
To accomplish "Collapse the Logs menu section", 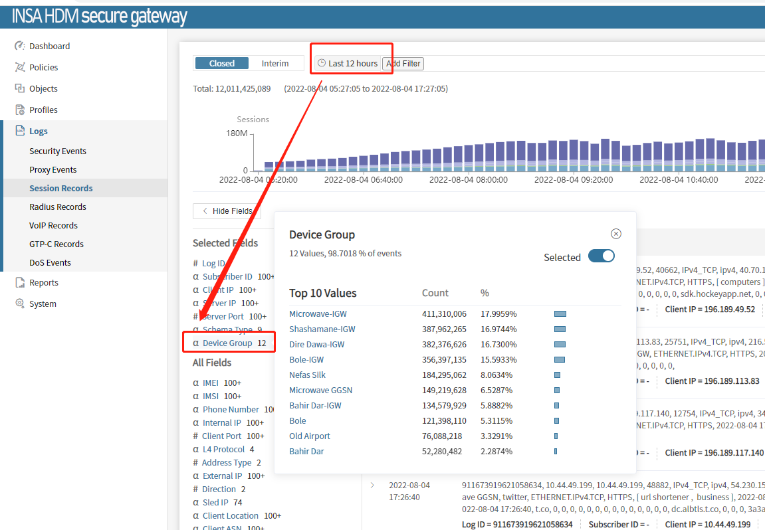I will click(39, 131).
